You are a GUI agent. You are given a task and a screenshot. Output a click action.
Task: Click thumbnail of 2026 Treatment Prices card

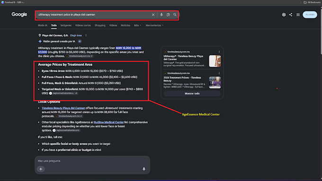coord(215,82)
